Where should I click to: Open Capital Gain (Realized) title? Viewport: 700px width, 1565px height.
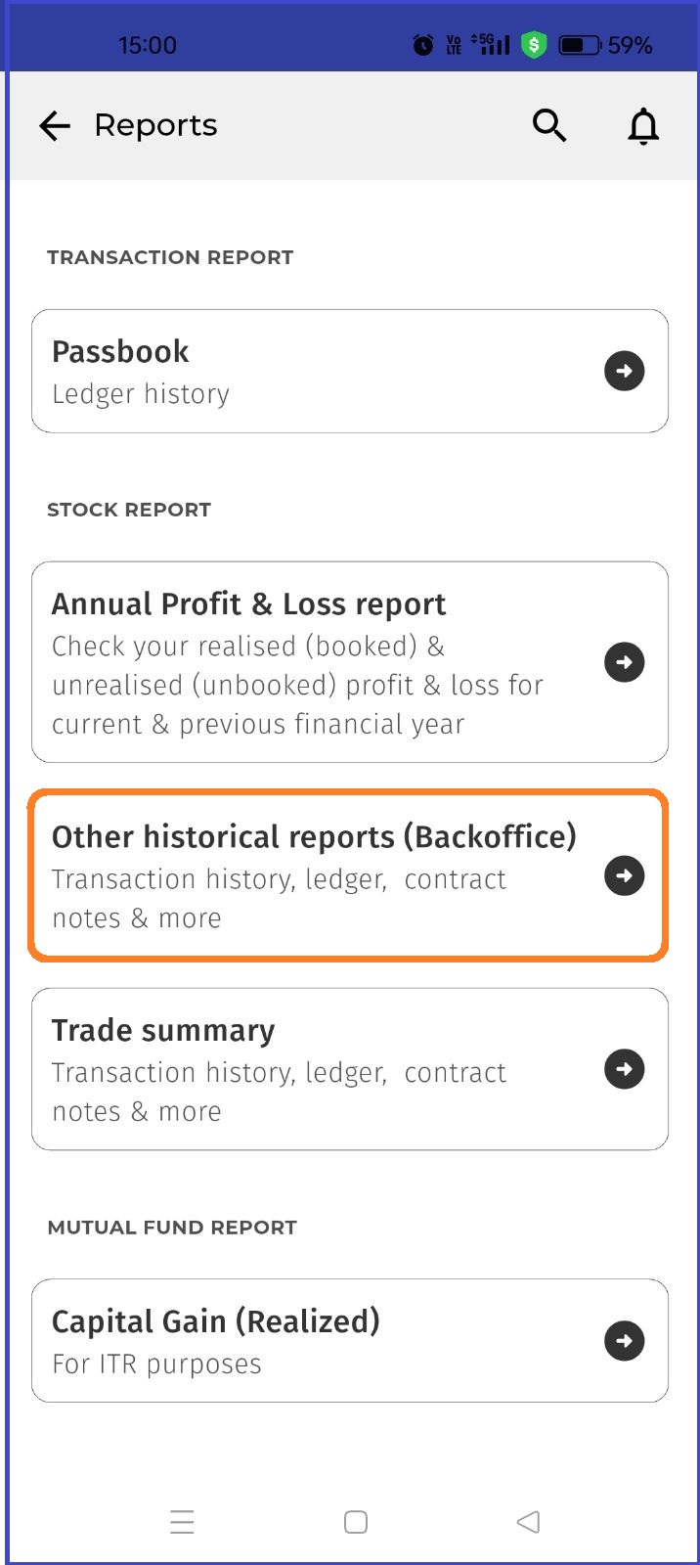(215, 1322)
